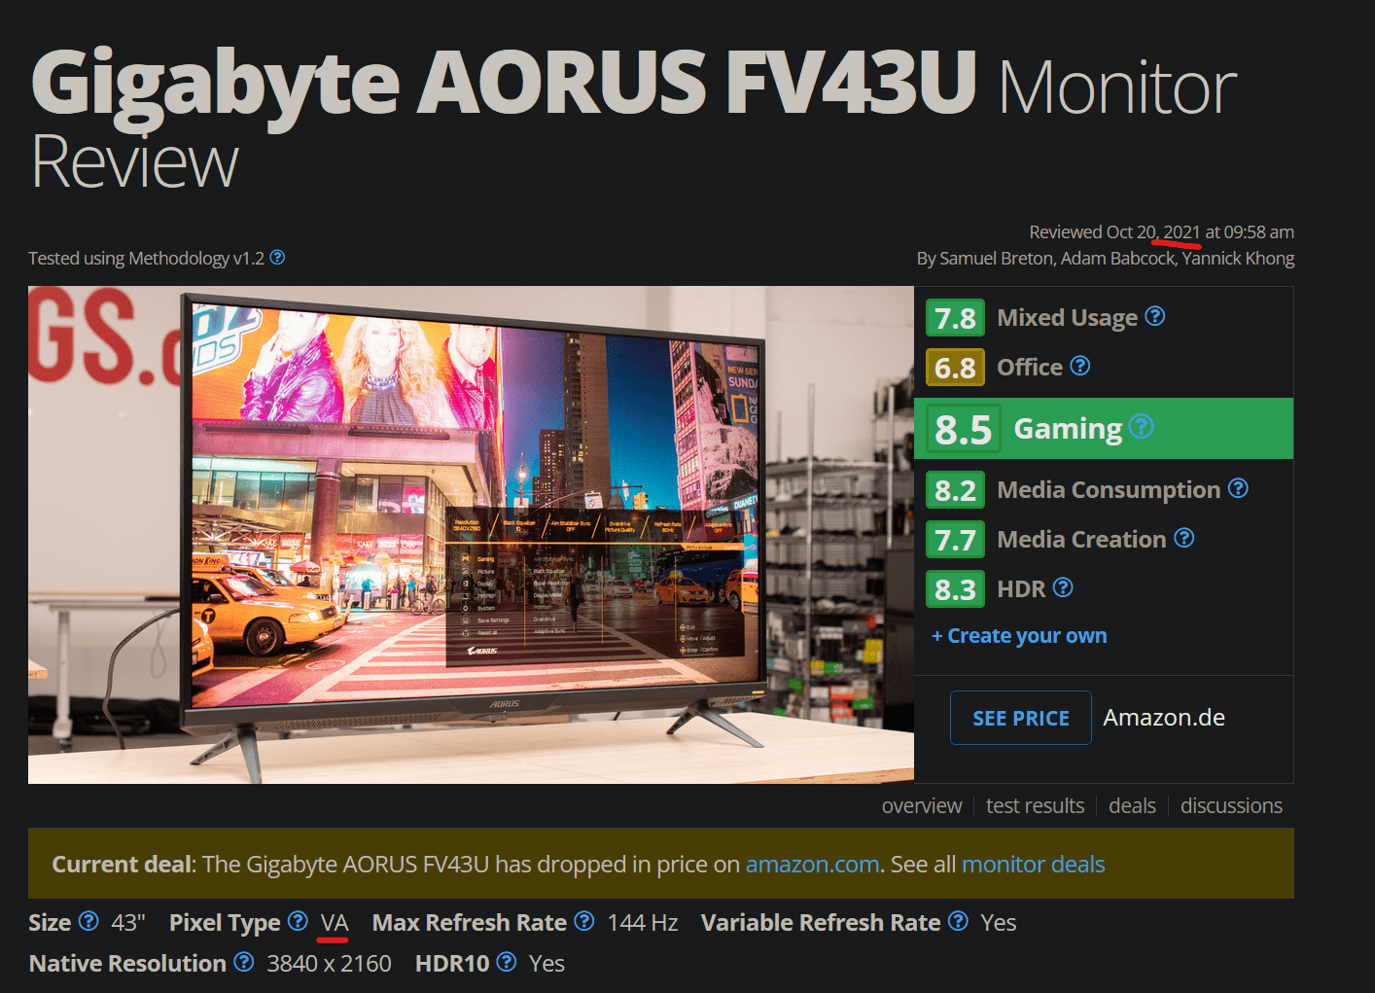The image size is (1375, 993).
Task: Jump to the test results section
Action: point(1035,806)
